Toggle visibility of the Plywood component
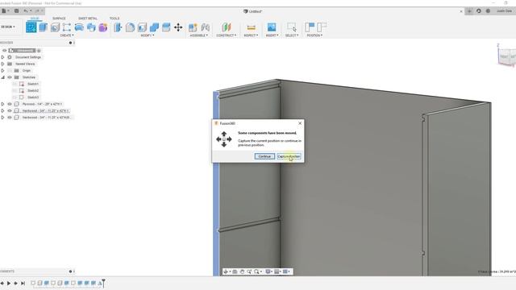 10,104
